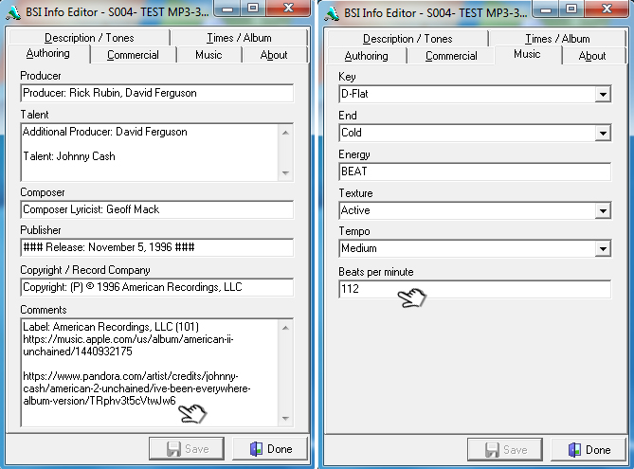Close the left BSI Info Editor window
Image resolution: width=634 pixels, height=469 pixels.
(288, 9)
